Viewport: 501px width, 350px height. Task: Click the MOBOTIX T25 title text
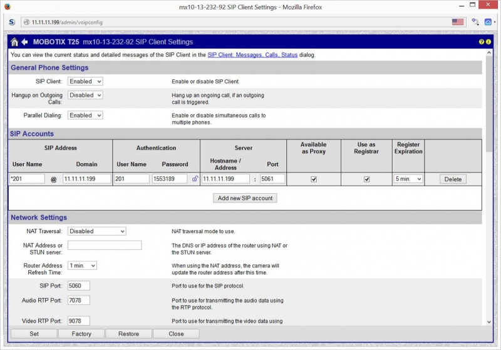[x=56, y=42]
